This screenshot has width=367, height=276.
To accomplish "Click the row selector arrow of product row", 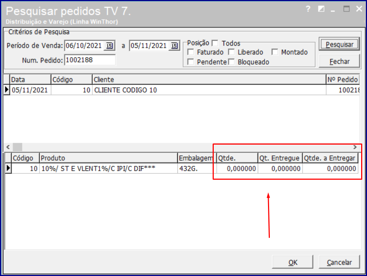I will click(8, 168).
